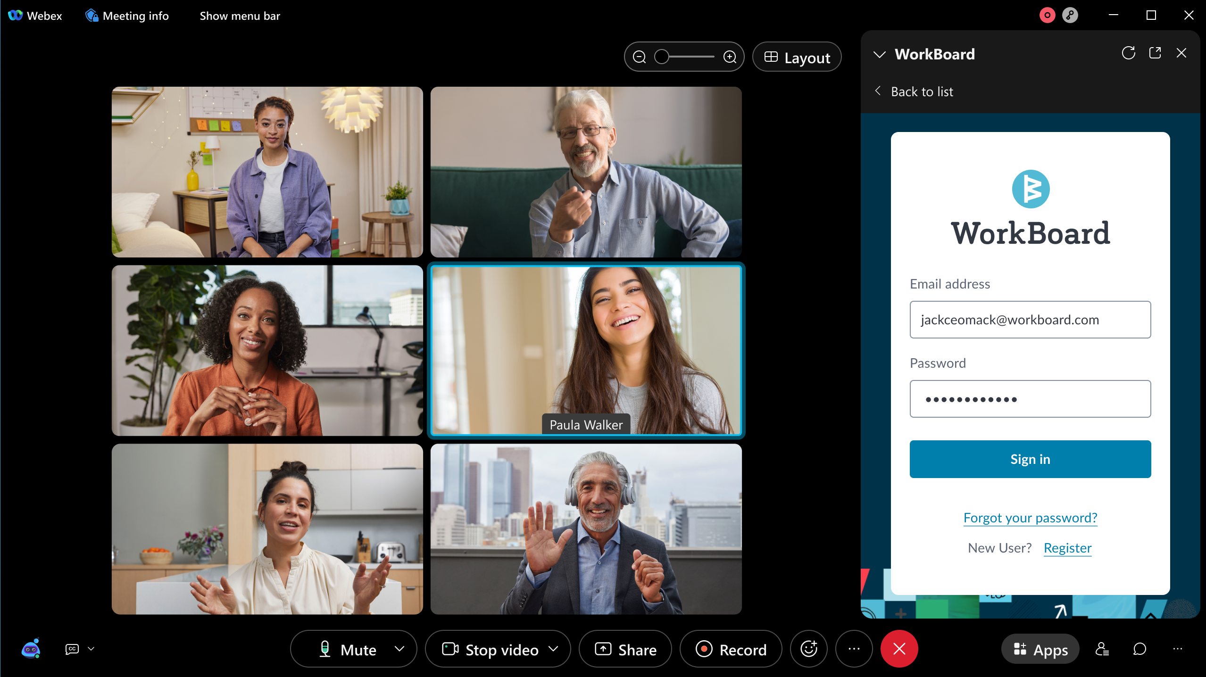
Task: Select video of woman in orange blouse
Action: (267, 350)
